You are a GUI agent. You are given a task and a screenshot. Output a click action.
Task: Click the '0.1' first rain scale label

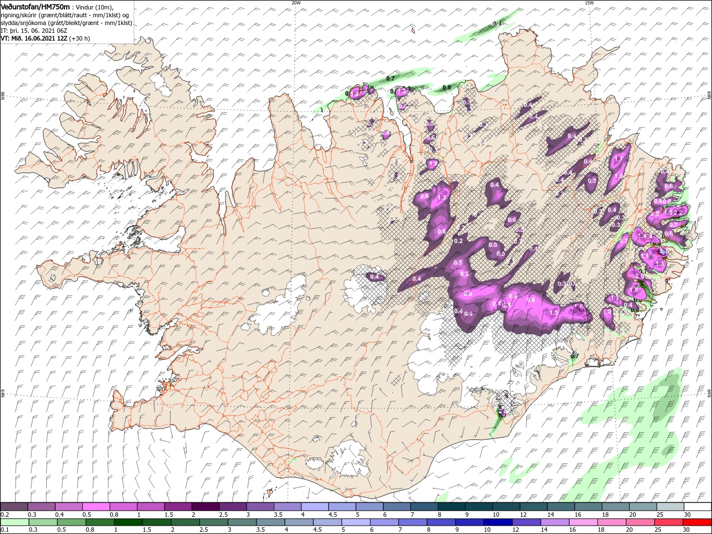4,530
